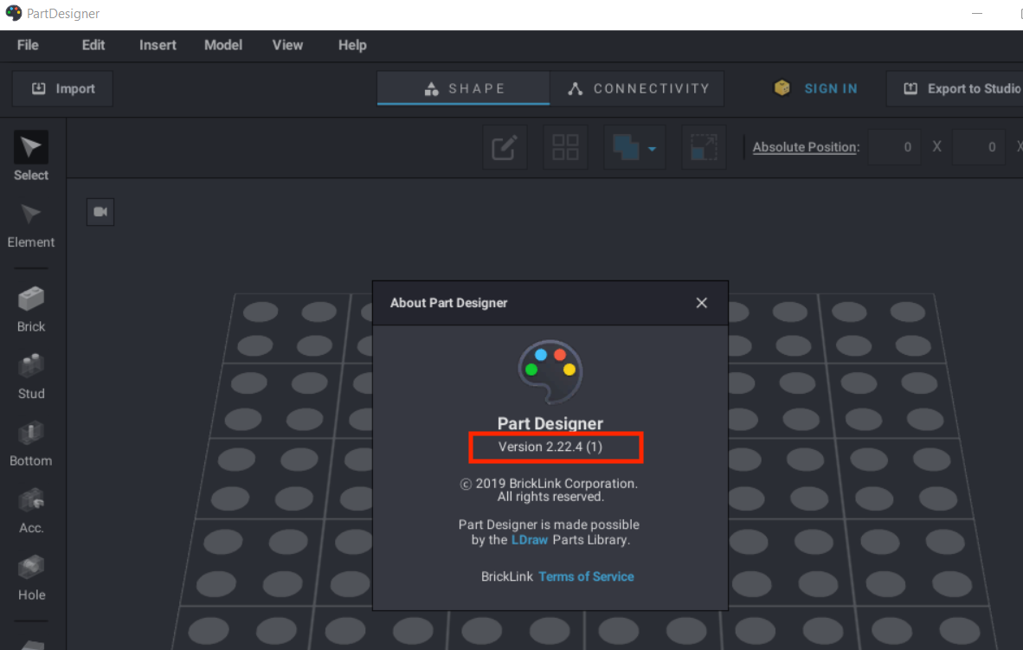Open the File menu
This screenshot has width=1023, height=650.
pos(28,45)
